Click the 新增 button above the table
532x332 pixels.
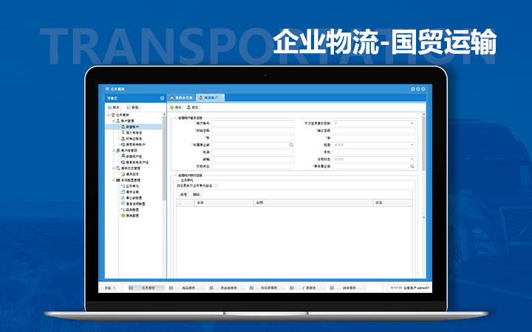point(183,195)
